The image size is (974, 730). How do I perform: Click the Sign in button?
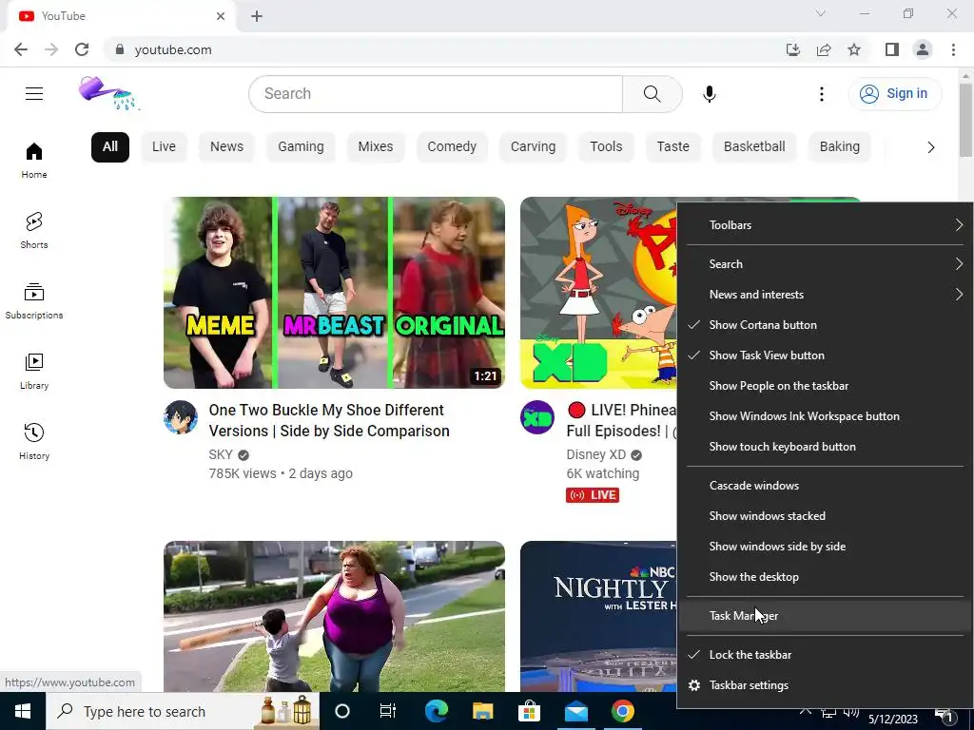894,94
